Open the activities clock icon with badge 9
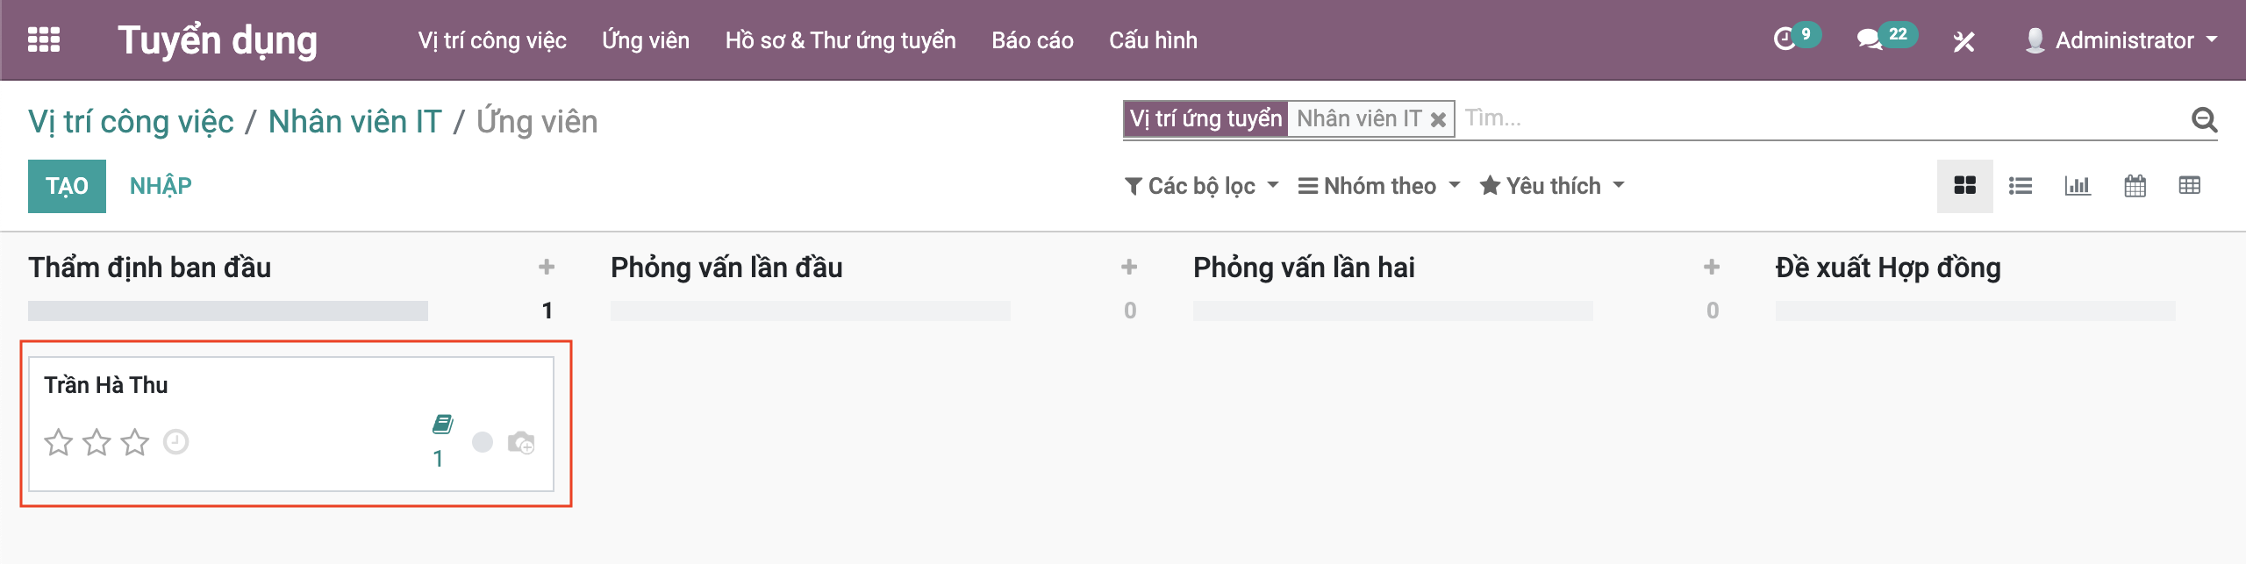Viewport: 2246px width, 564px height. pos(1785,39)
